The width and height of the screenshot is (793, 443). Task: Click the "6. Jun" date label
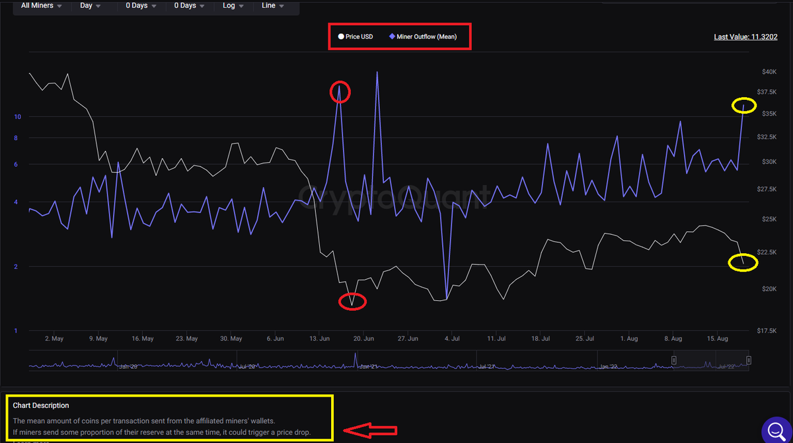point(275,339)
